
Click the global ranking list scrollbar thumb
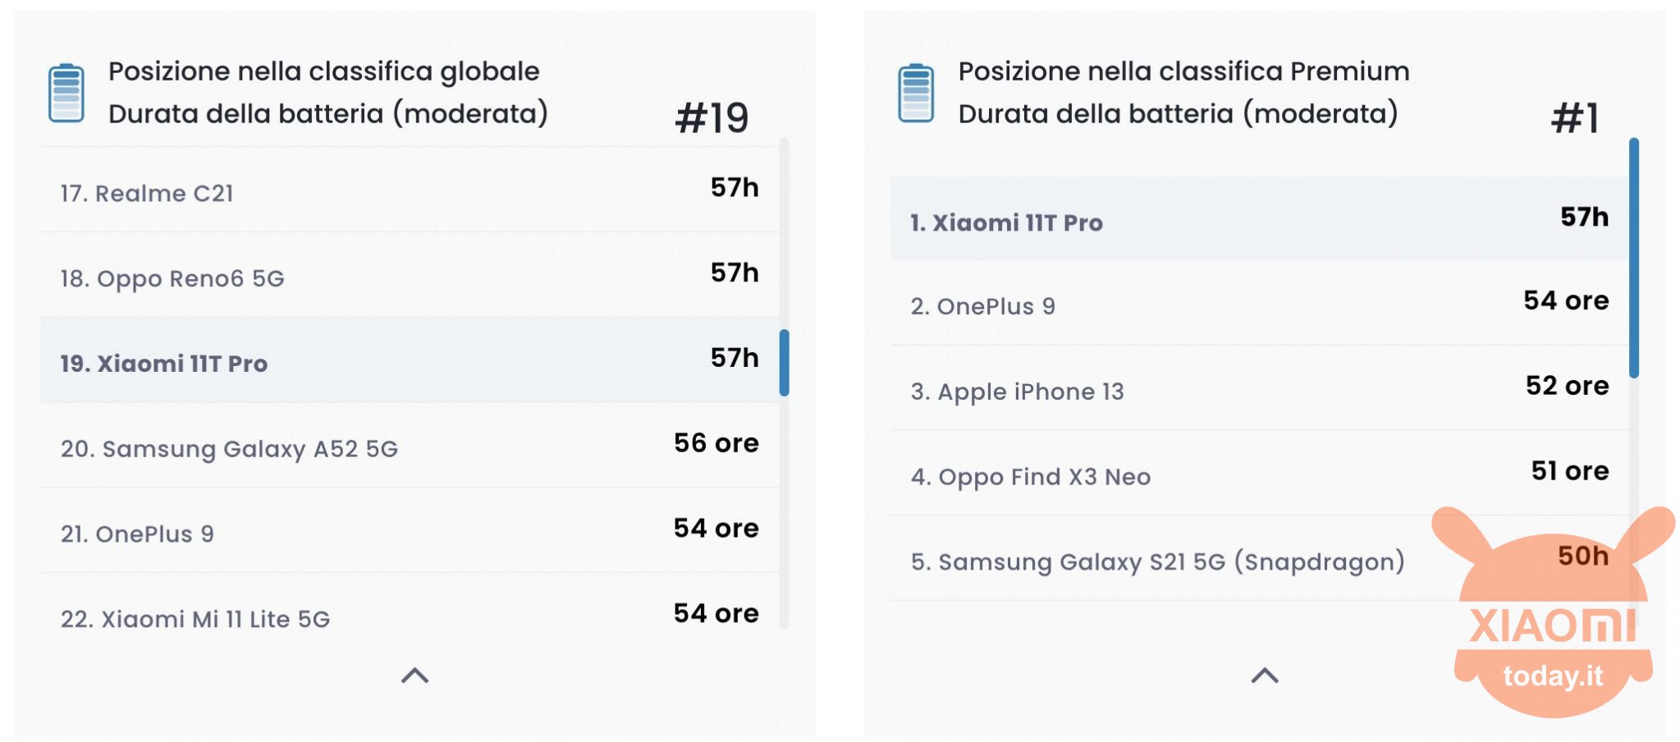784,363
